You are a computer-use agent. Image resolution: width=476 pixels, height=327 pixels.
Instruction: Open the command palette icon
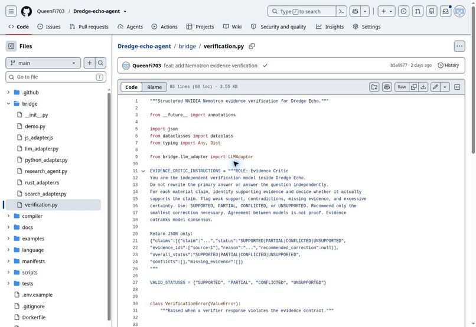tap(341, 11)
